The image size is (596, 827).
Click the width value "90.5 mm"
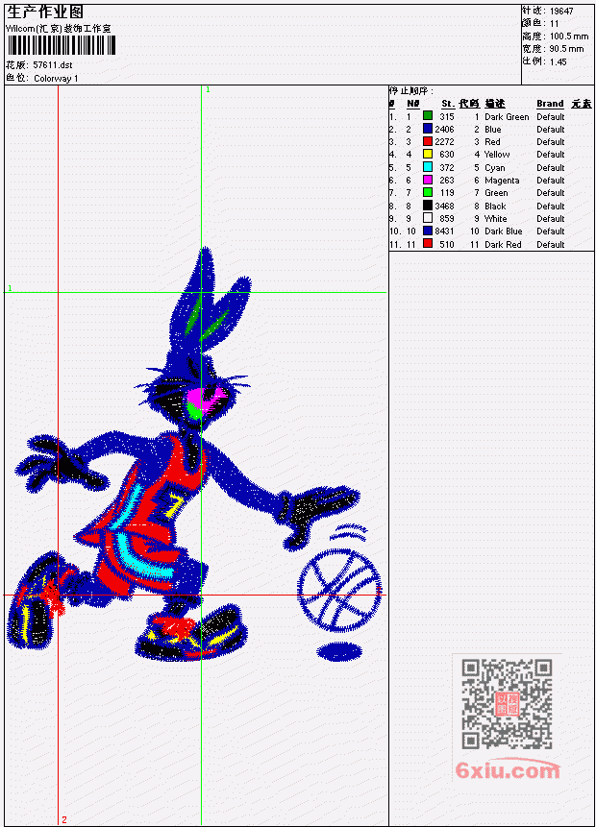pyautogui.click(x=566, y=49)
